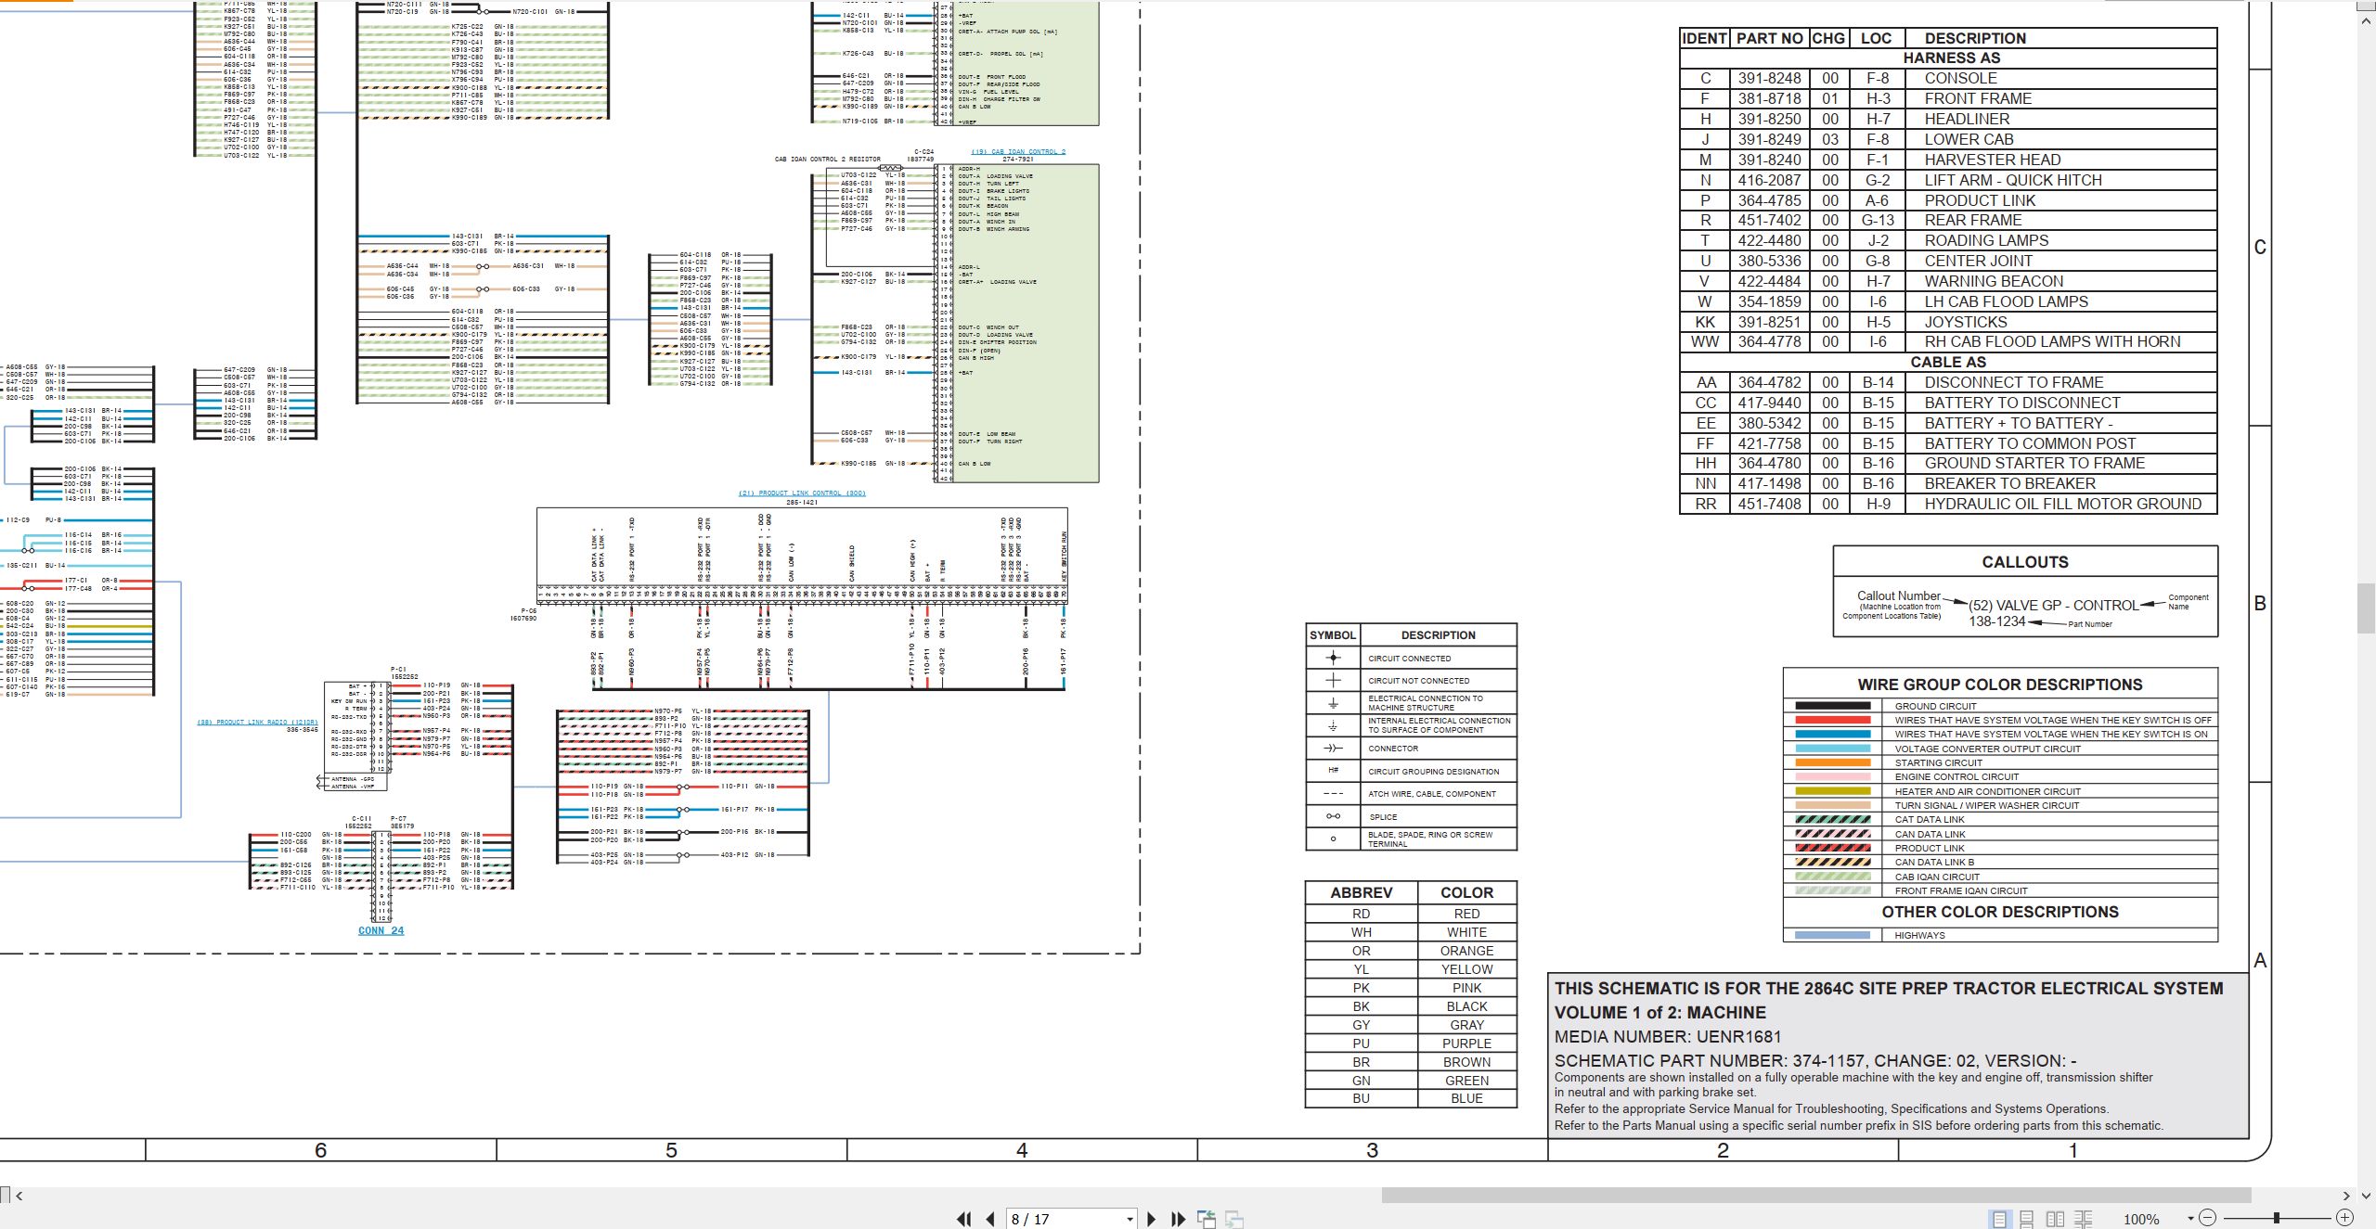Click the PRODUCT LINK harness row in the parts table

[1947, 200]
